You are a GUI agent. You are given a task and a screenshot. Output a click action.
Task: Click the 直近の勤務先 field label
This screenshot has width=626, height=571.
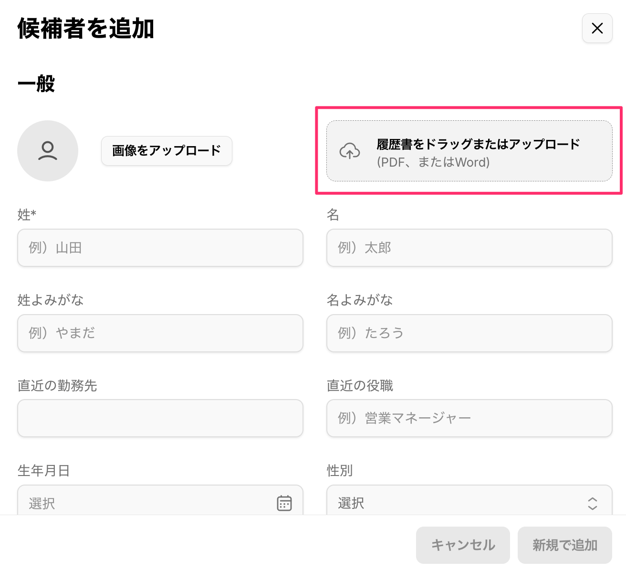(x=57, y=386)
